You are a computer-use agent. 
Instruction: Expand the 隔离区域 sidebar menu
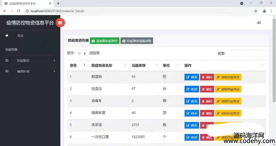coord(30,71)
